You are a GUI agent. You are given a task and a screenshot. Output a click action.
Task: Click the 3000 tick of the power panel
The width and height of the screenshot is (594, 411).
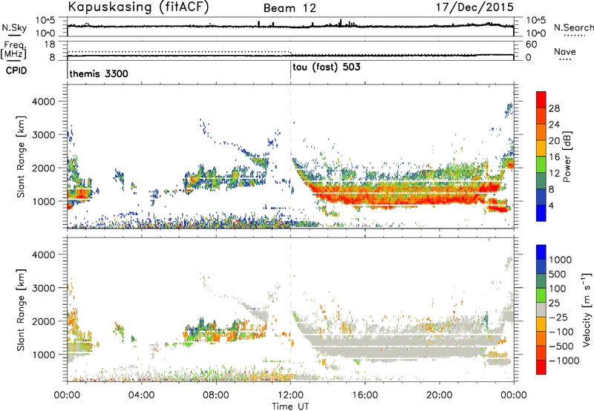(43, 135)
